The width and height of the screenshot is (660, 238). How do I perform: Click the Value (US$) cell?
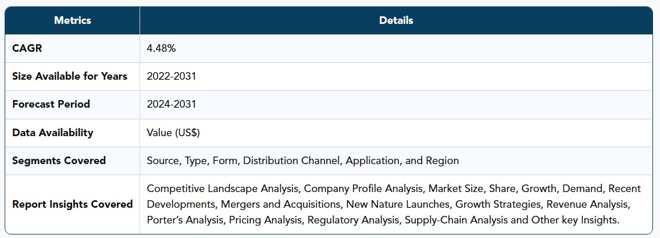[x=173, y=133]
